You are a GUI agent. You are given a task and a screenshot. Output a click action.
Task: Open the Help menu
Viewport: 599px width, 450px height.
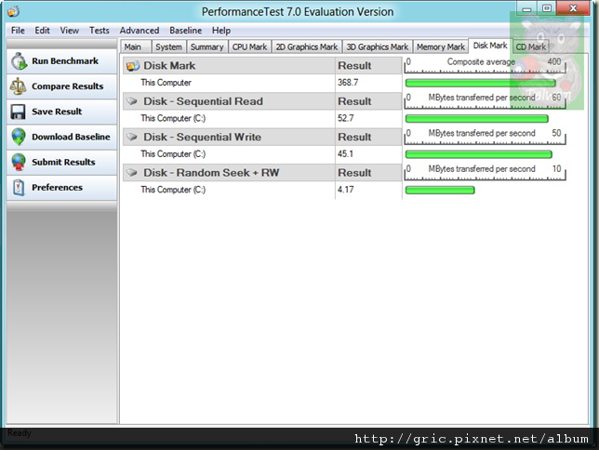(220, 30)
